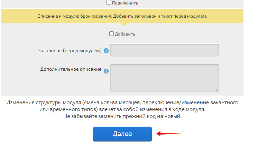Focus the Заголовок (перед модулем) text field
Viewport: 258px width, 148px height.
click(x=165, y=50)
